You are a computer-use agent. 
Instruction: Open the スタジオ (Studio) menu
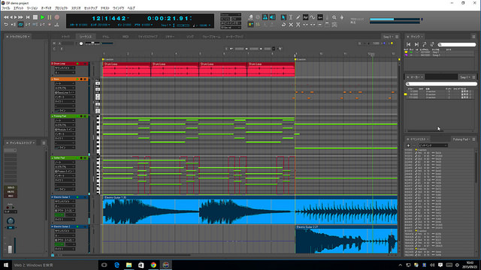click(76, 8)
